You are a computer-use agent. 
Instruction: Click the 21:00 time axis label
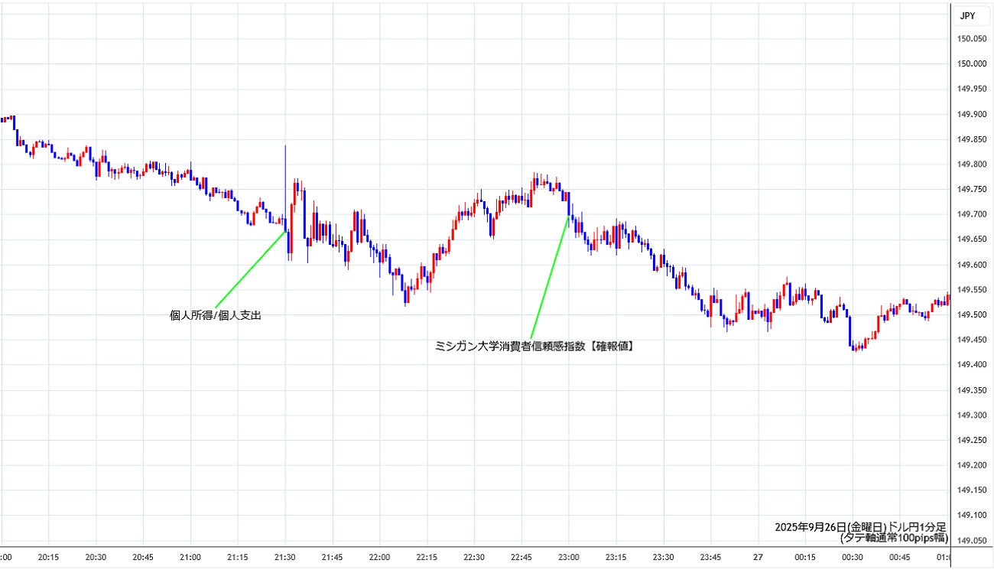[x=190, y=559]
